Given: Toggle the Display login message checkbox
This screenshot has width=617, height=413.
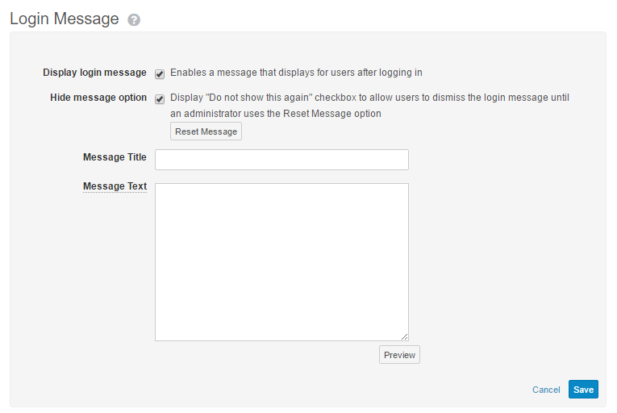Looking at the screenshot, I should coord(160,73).
